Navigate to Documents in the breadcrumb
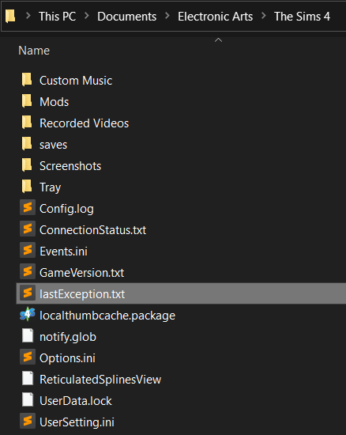Viewport: 346px width, 435px height. 126,17
